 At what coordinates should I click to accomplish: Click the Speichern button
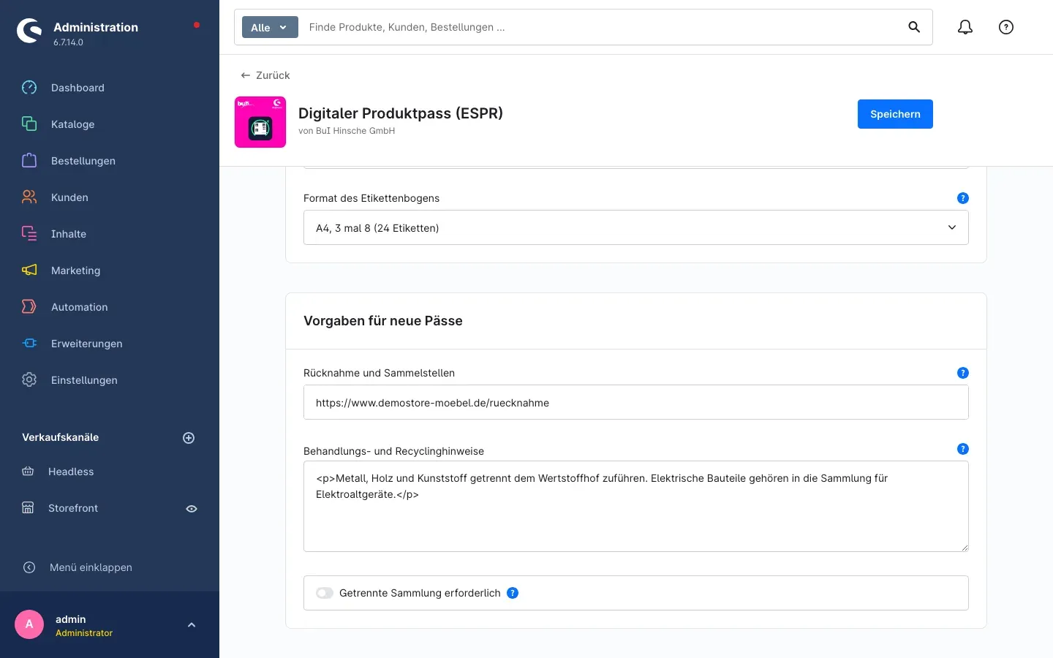click(895, 114)
